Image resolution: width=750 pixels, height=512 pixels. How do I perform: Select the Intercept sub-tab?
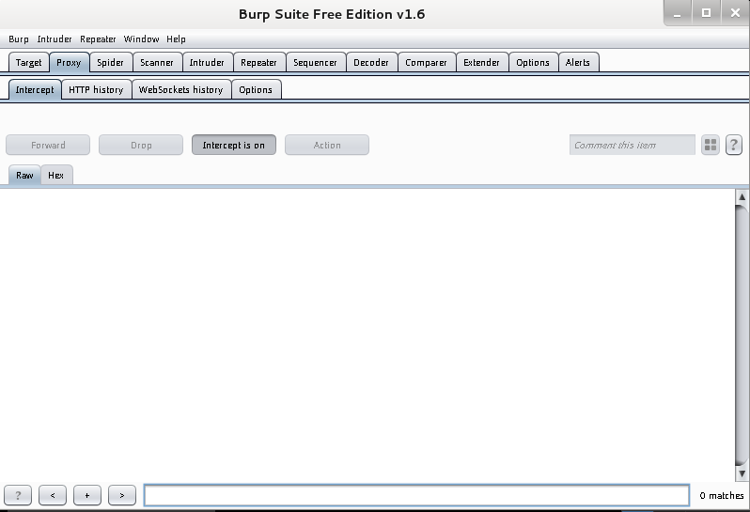pyautogui.click(x=35, y=90)
